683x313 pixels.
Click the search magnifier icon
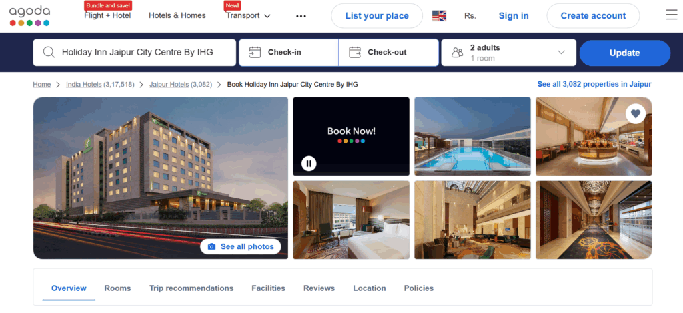[49, 53]
